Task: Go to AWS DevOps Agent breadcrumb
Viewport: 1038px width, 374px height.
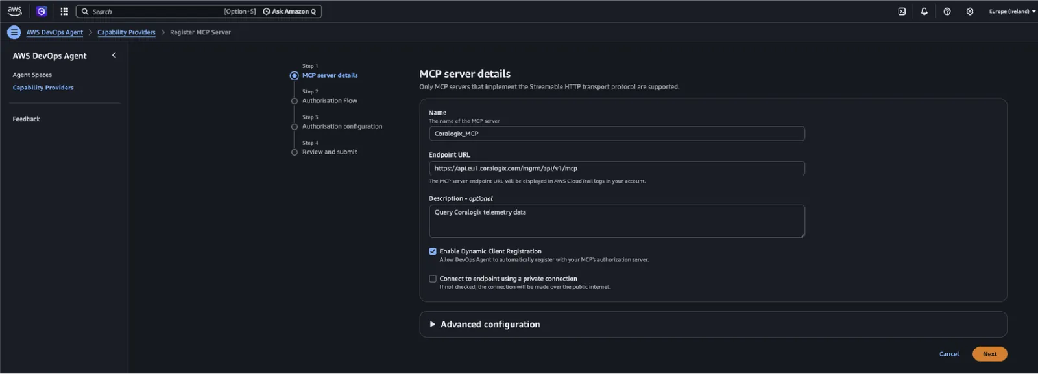Action: pos(54,32)
